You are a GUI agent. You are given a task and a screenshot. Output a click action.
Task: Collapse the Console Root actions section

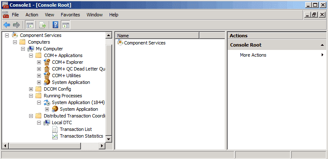pos(323,45)
